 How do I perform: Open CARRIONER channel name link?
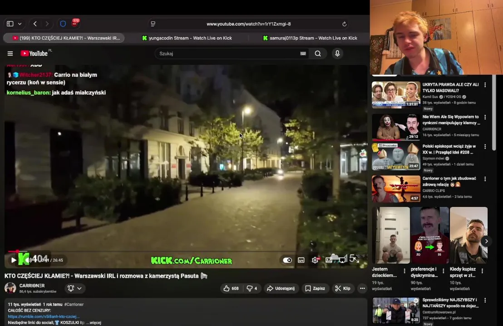click(32, 285)
